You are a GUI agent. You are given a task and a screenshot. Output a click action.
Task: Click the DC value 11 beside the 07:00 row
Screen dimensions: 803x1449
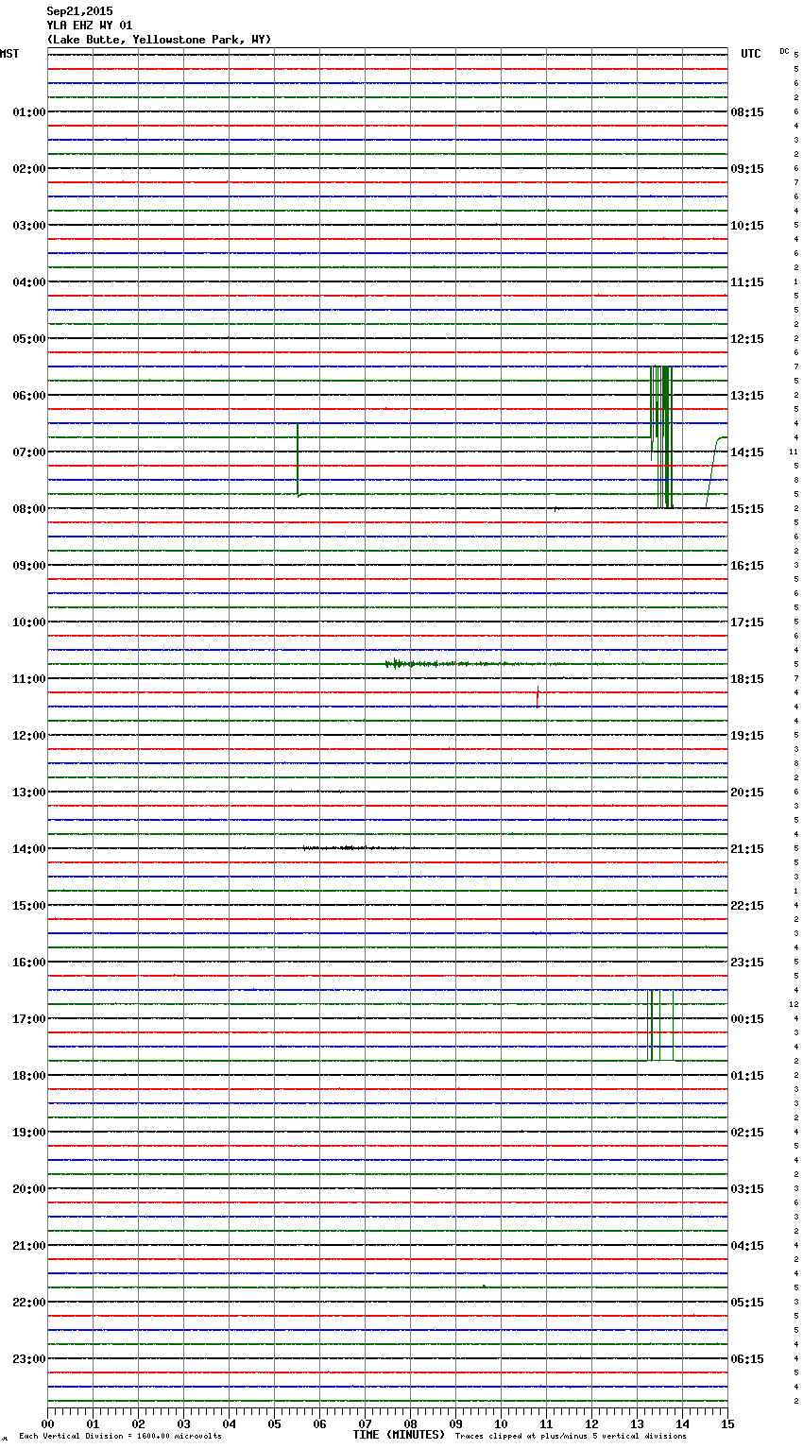click(x=794, y=452)
